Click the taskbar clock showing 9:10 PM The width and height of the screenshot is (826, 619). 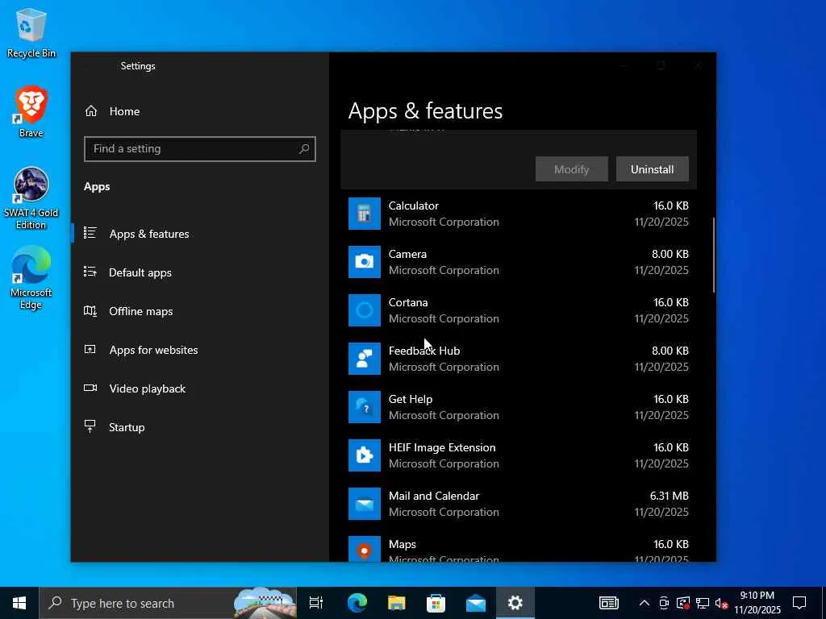point(757,603)
